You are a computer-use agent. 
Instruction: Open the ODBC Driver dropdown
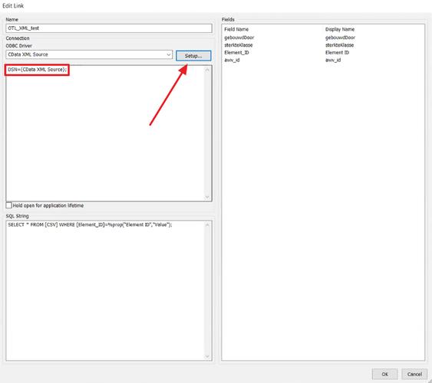pyautogui.click(x=89, y=54)
